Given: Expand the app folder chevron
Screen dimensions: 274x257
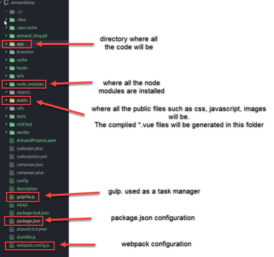Looking at the screenshot, I should coord(6,43).
